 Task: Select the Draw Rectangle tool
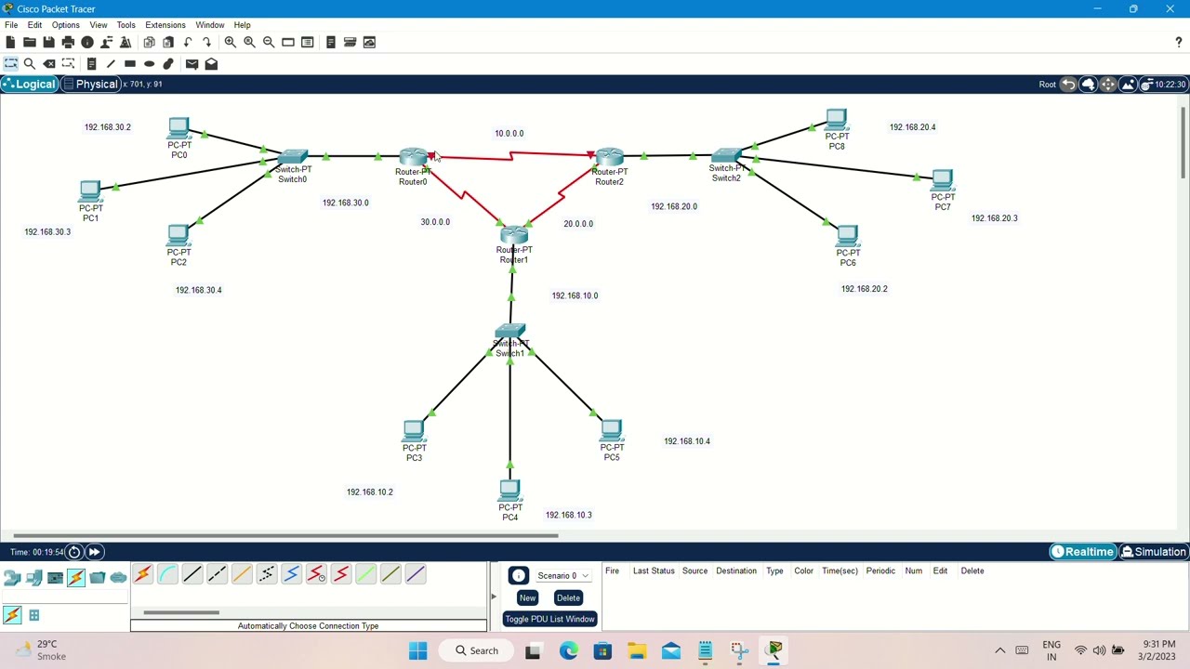[130, 63]
